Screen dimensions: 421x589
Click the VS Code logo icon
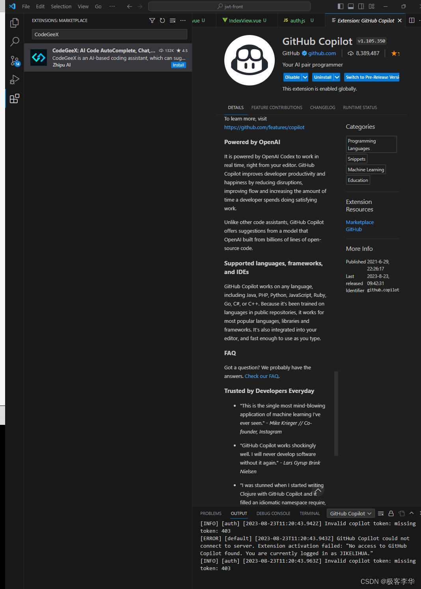click(12, 6)
